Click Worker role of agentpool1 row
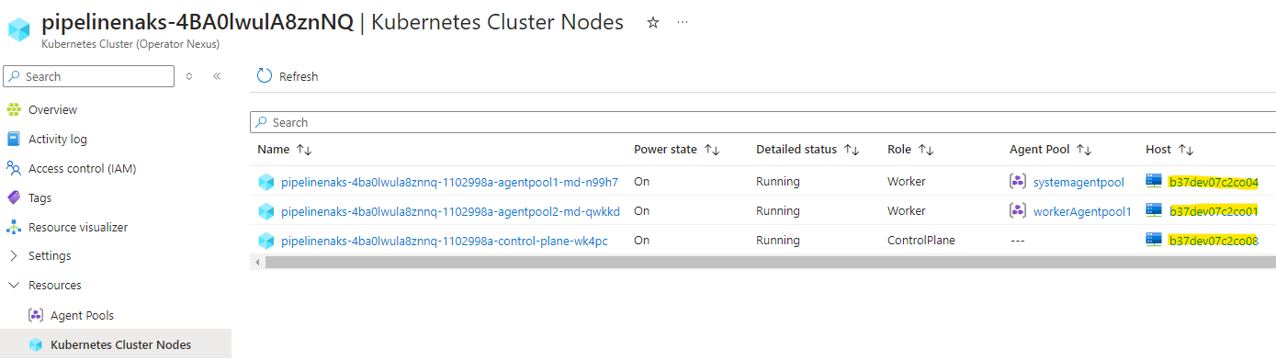1276x360 pixels. pyautogui.click(x=907, y=182)
